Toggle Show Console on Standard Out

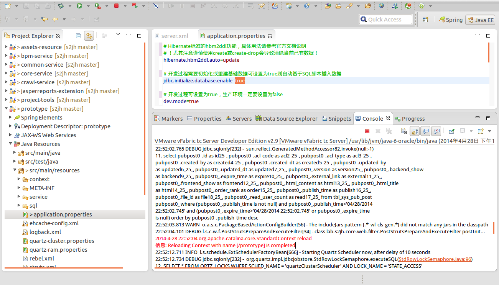point(425,131)
